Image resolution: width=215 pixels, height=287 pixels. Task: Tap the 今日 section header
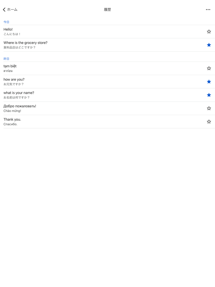pyautogui.click(x=6, y=22)
